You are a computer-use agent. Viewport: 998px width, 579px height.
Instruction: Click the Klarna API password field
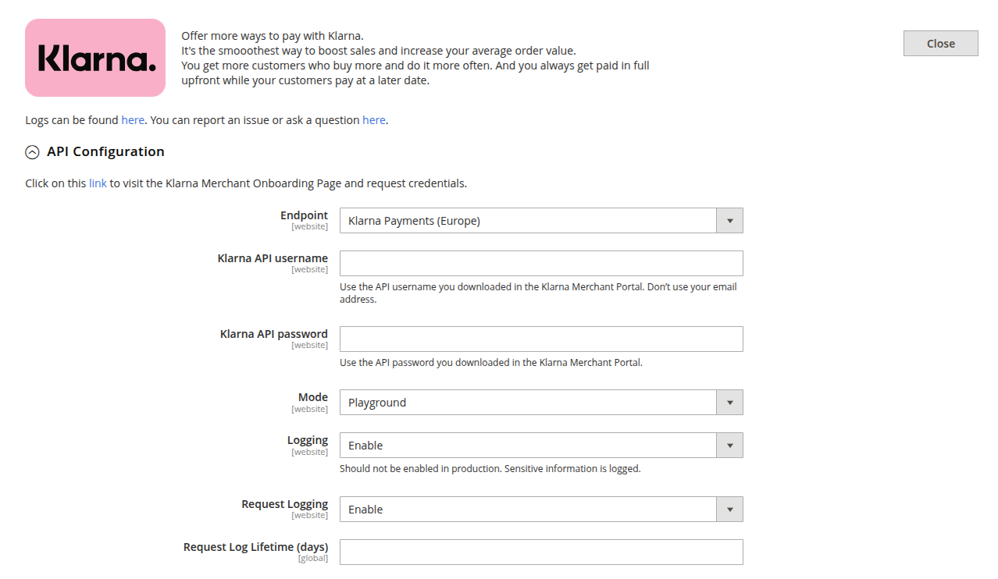541,339
